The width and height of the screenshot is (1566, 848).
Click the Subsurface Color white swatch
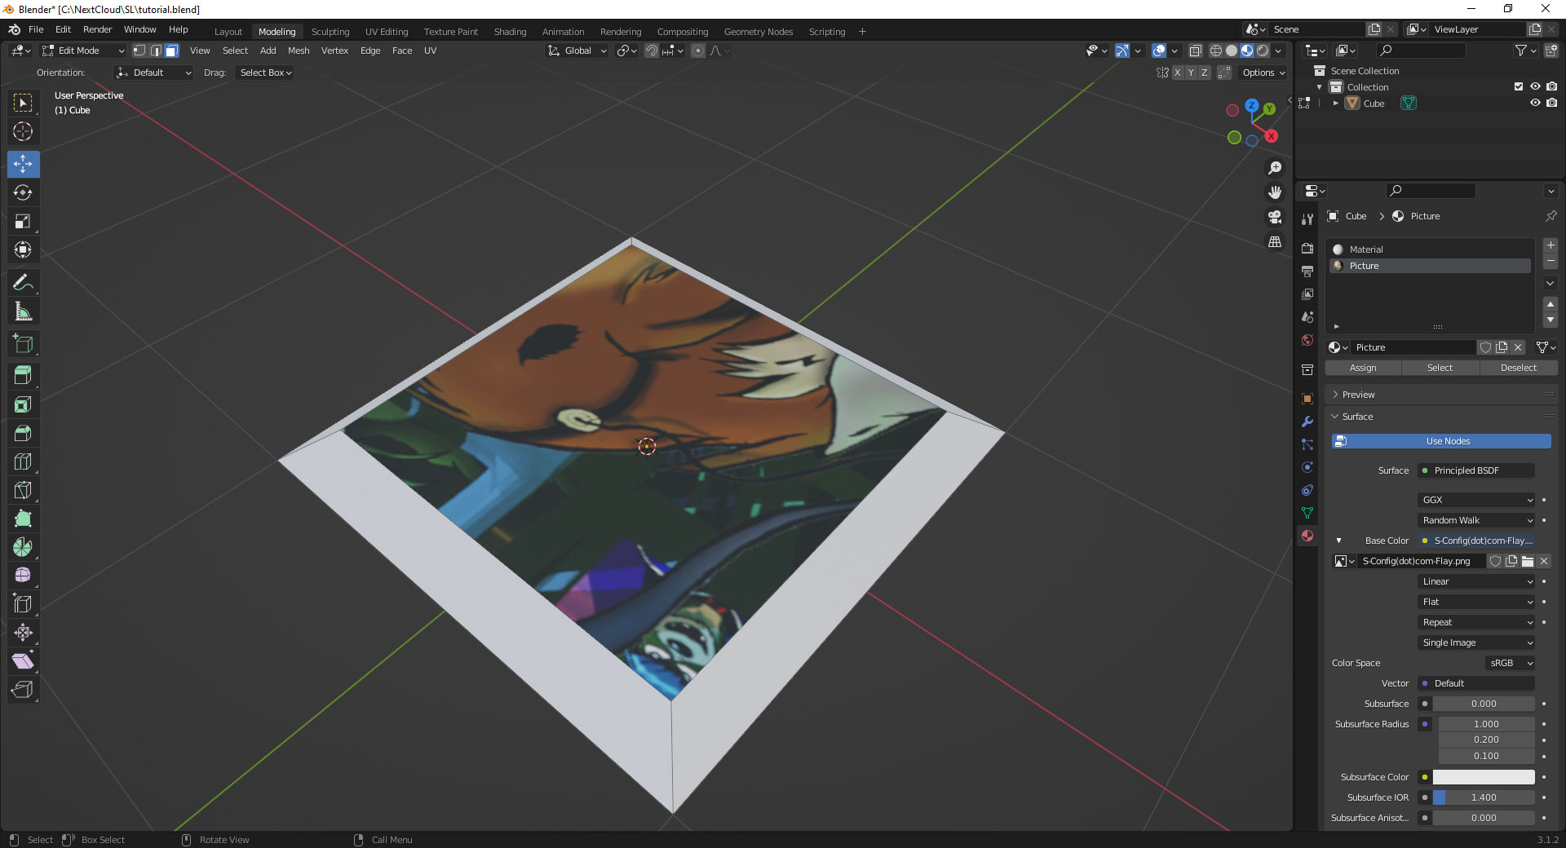pos(1484,777)
